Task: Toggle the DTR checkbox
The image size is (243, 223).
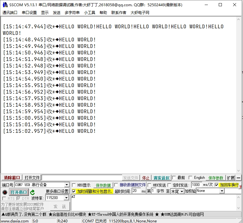Action: pyautogui.click(x=18, y=198)
